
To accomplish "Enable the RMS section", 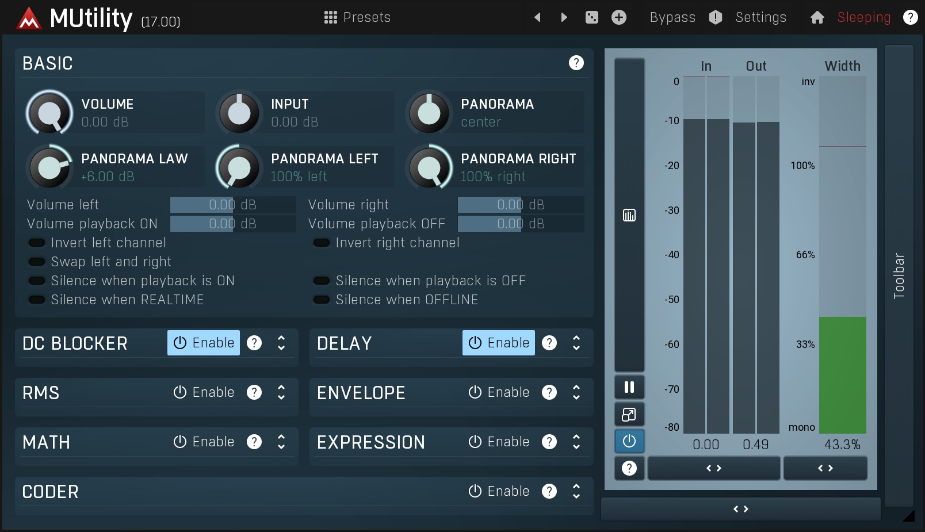I will click(204, 392).
